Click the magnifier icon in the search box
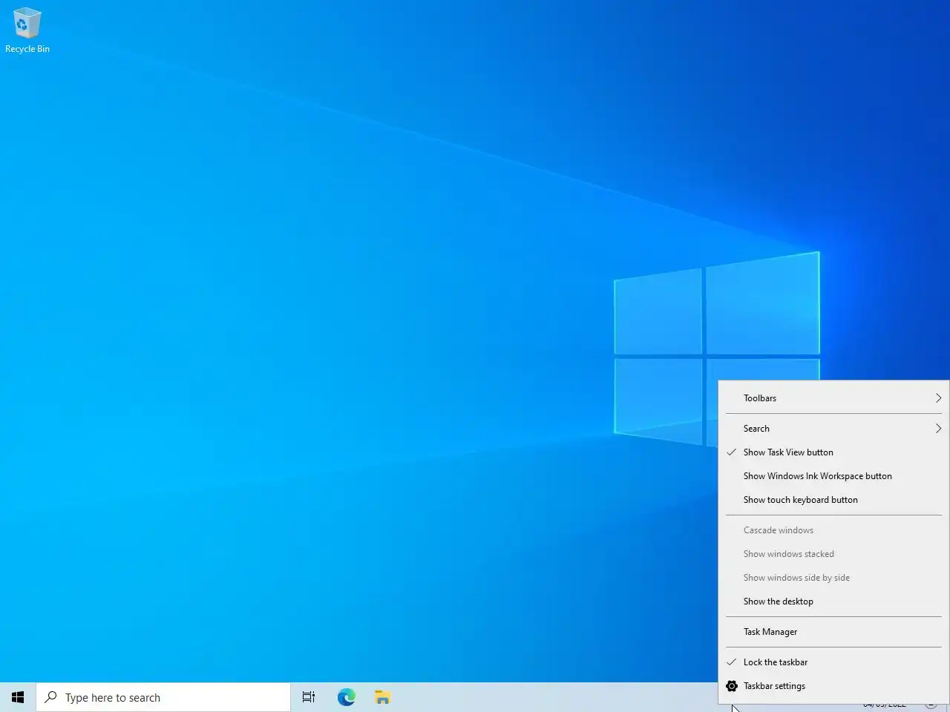 click(50, 697)
